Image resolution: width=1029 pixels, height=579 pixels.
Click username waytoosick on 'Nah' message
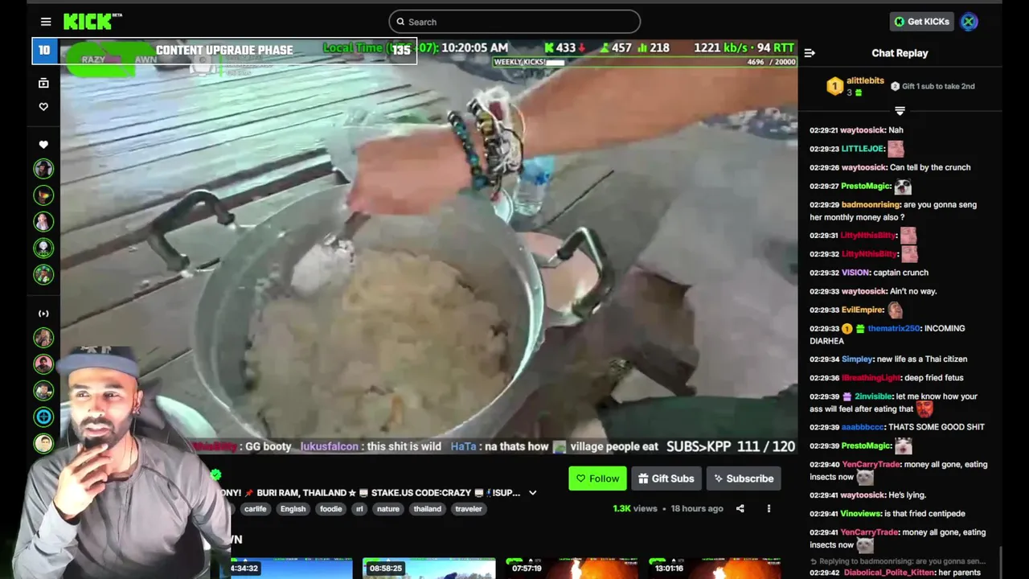pyautogui.click(x=863, y=130)
